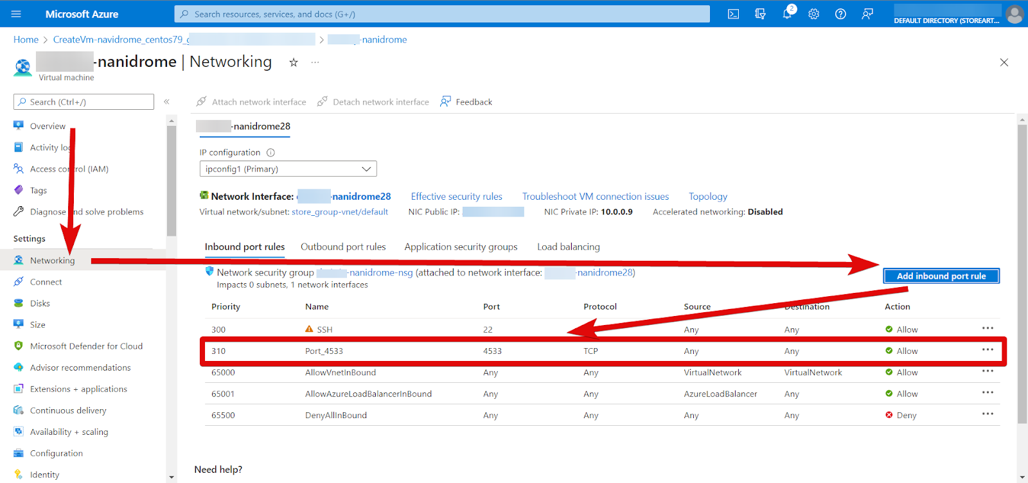Select the AllowAzureLoadBalancerInBound rule name

(x=368, y=394)
